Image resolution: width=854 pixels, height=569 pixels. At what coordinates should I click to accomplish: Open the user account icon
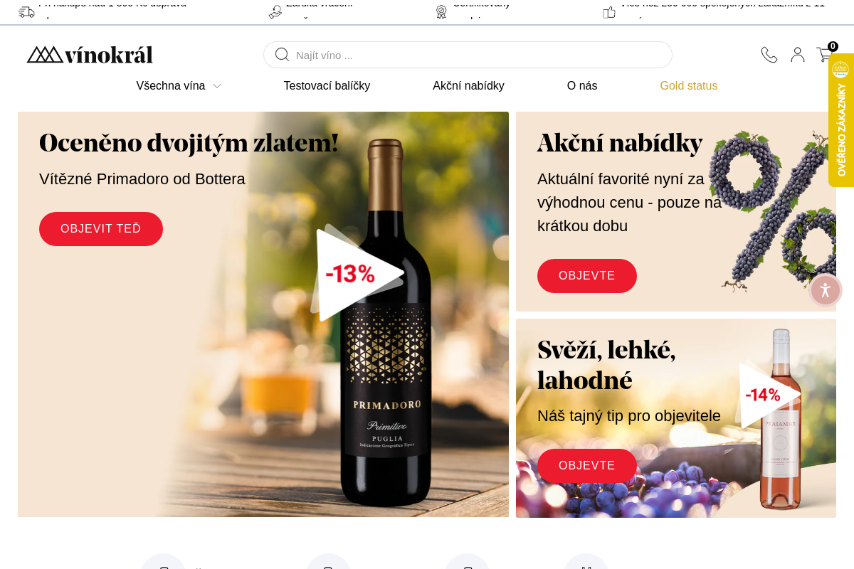pyautogui.click(x=797, y=54)
